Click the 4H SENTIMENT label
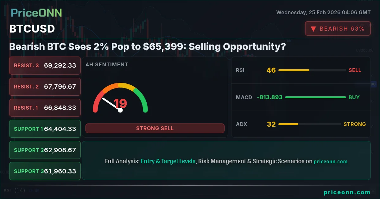Screen dimensions: 380x199 (107, 64)
